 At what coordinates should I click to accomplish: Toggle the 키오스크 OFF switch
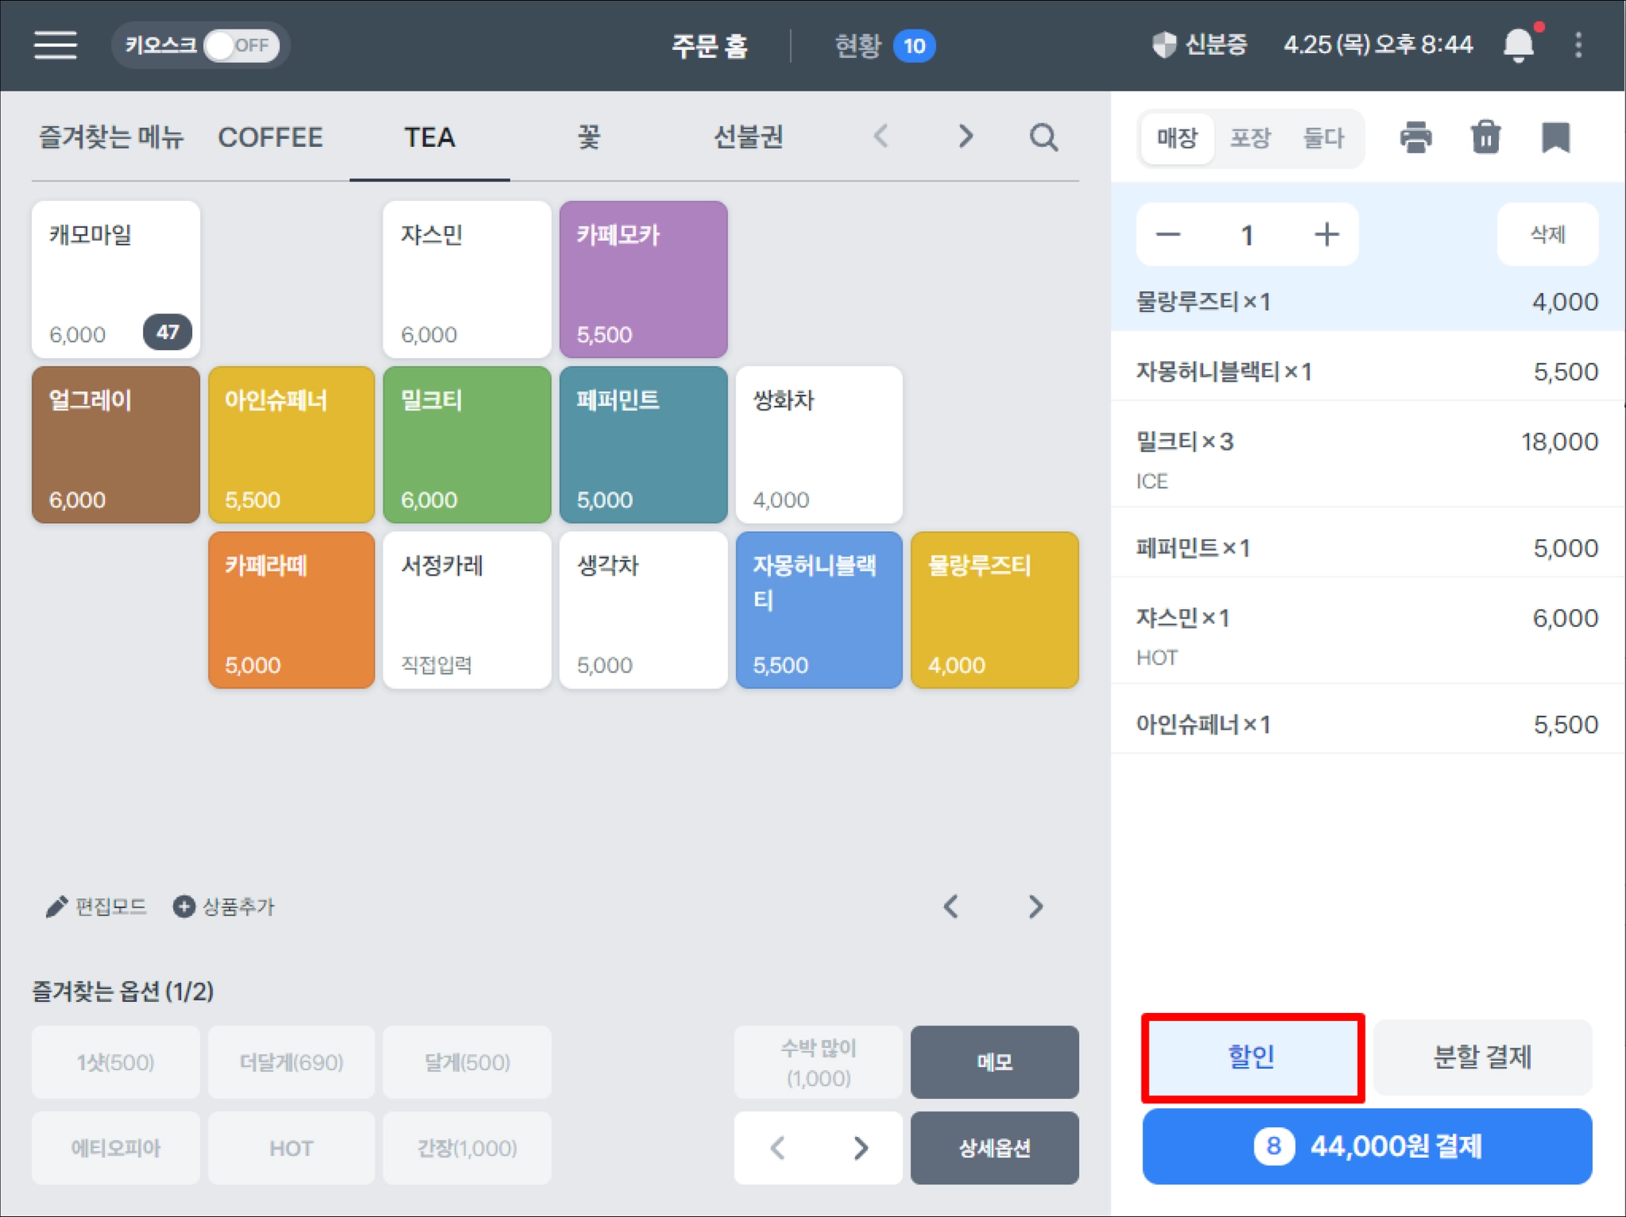point(241,45)
